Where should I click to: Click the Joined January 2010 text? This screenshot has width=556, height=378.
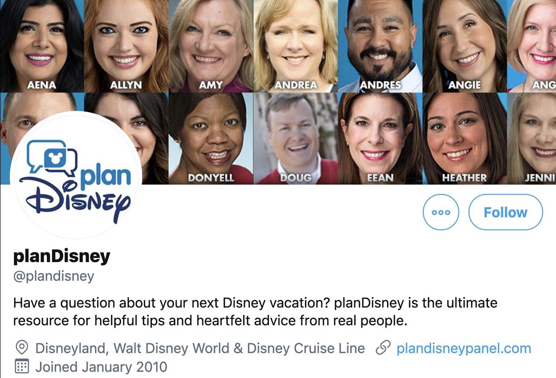(101, 367)
